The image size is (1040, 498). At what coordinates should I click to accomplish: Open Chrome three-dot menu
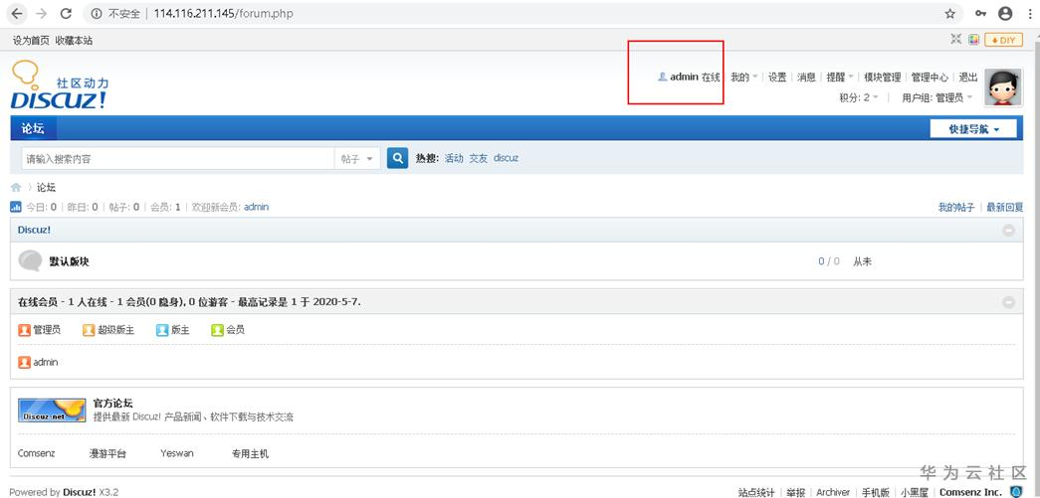point(1029,13)
